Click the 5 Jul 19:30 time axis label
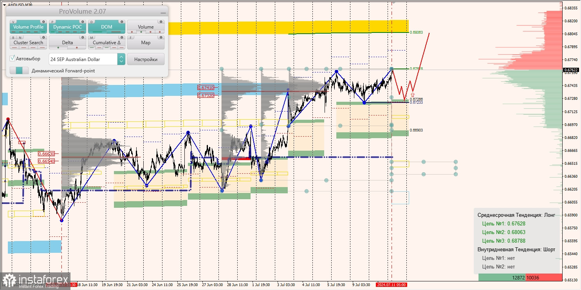 (x=336, y=285)
